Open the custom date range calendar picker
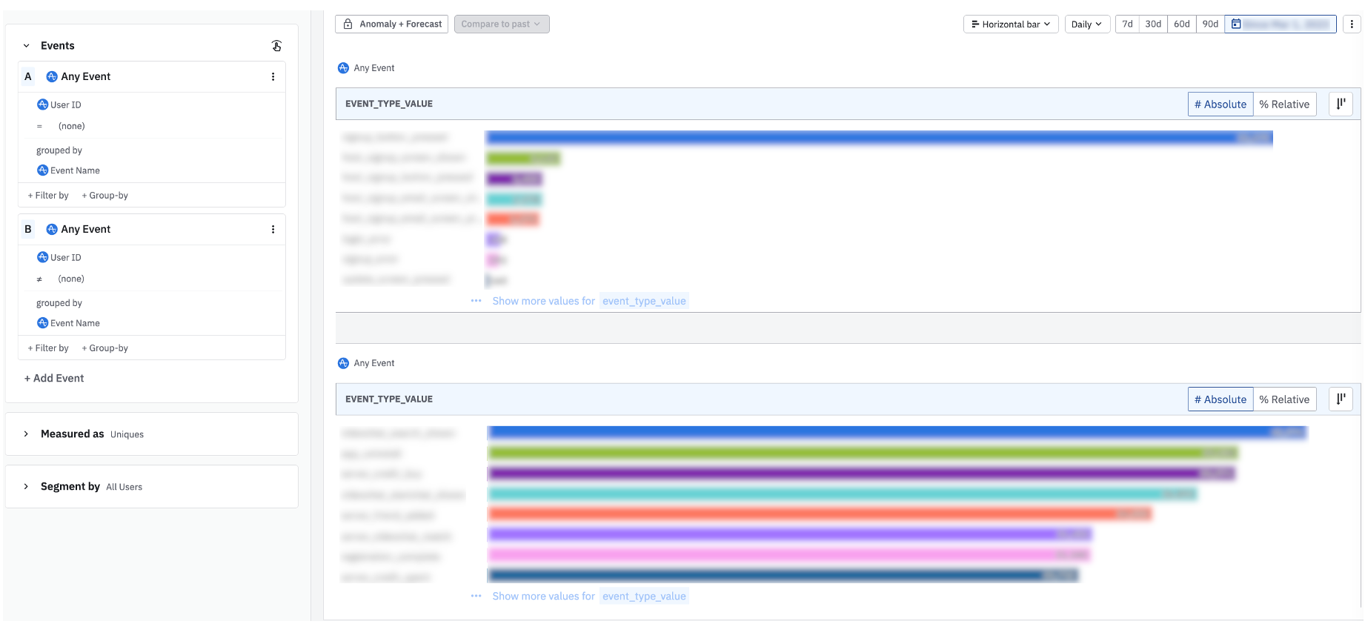Viewport: 1365px width, 624px height. pos(1281,24)
